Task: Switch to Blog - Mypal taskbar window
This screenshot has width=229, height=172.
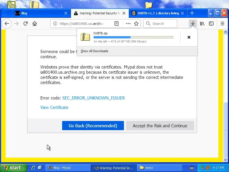Action: pyautogui.click(x=68, y=168)
